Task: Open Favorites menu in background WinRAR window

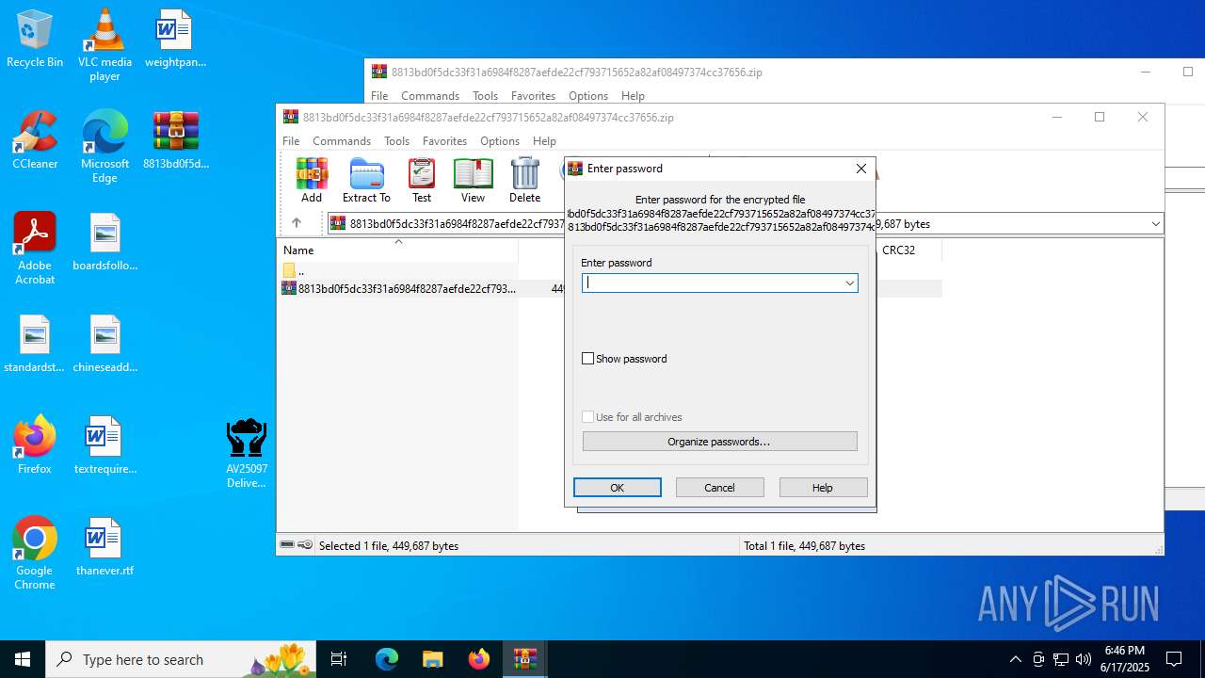Action: [x=533, y=96]
